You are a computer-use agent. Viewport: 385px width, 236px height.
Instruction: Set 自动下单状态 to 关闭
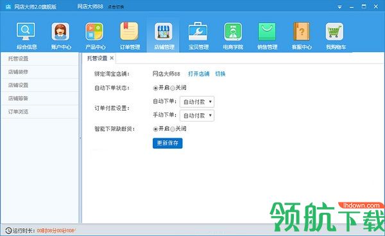click(x=173, y=88)
